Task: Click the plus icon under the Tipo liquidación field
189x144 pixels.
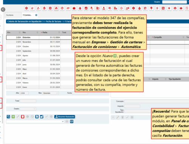Action: (x=113, y=117)
